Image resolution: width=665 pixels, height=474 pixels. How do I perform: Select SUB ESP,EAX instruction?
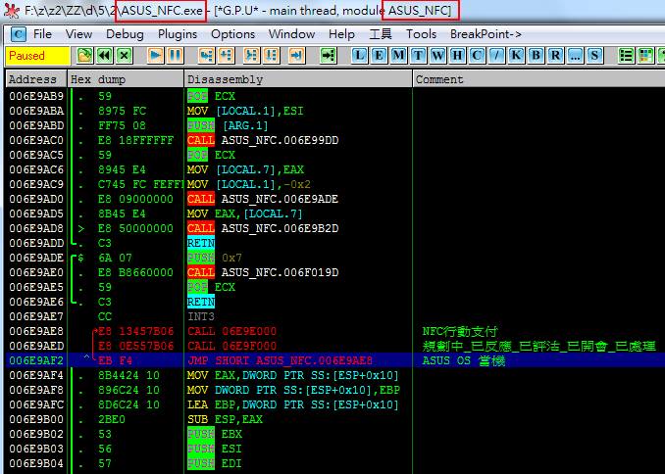tap(226, 419)
